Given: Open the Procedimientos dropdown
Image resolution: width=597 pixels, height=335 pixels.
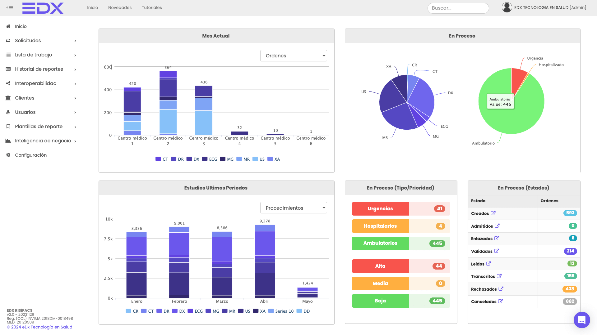Looking at the screenshot, I should (x=294, y=208).
